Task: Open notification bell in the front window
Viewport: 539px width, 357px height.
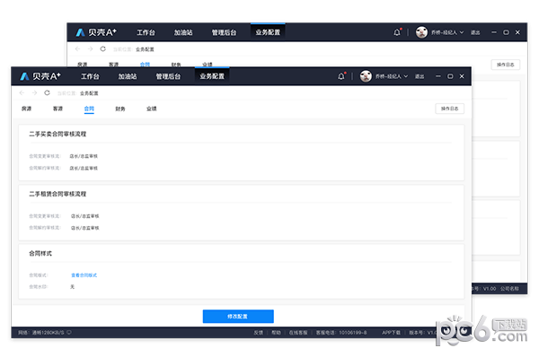Action: click(341, 76)
